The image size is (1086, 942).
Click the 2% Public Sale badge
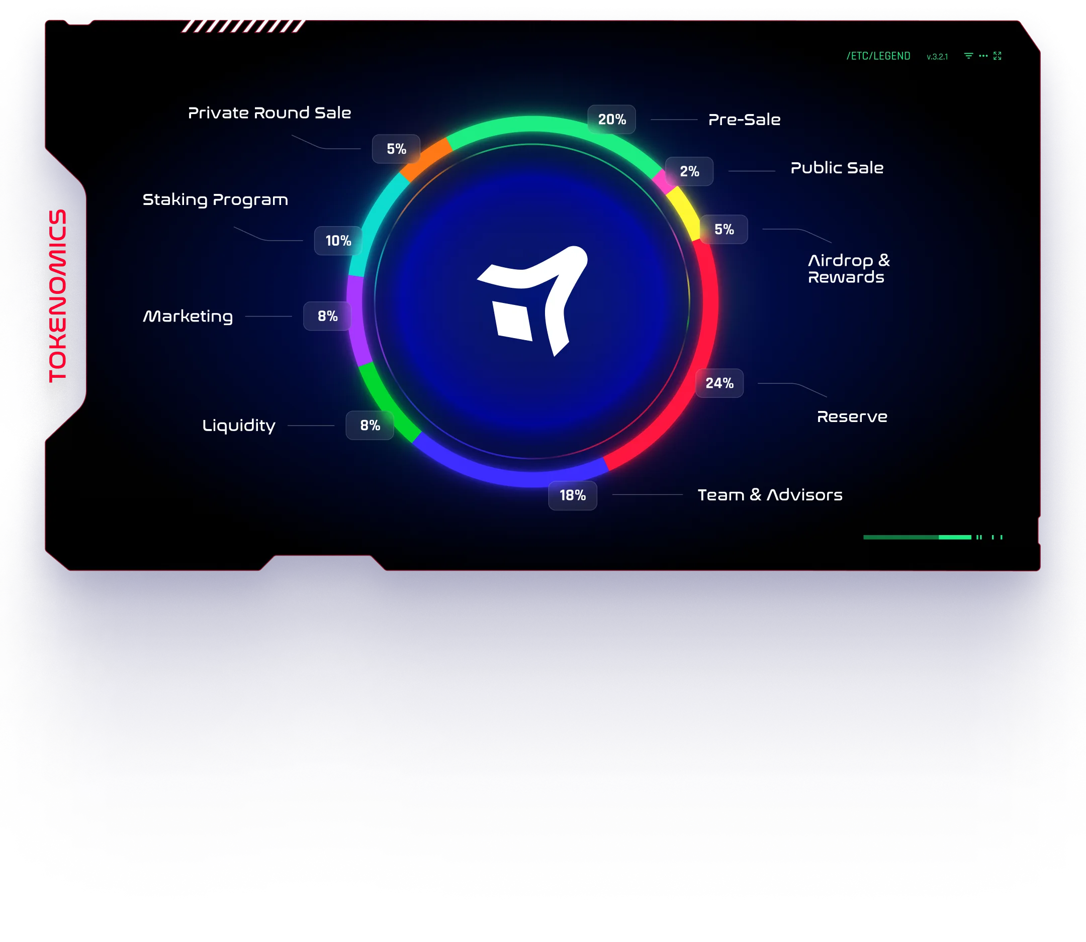(x=689, y=171)
